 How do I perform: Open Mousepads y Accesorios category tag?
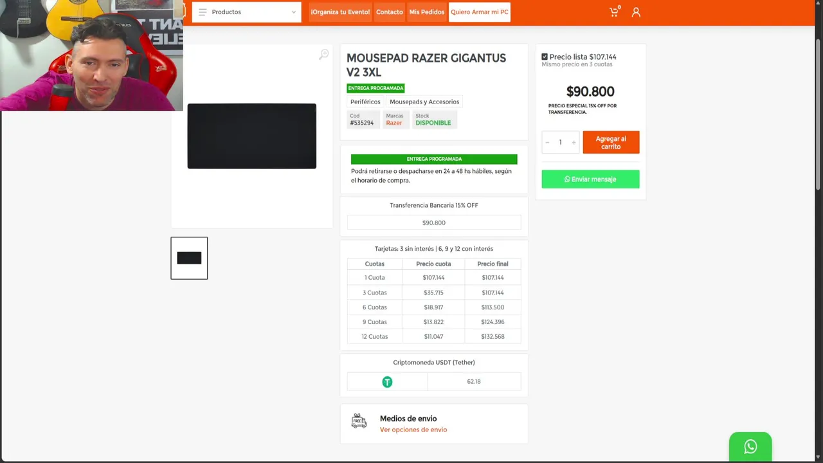click(424, 102)
